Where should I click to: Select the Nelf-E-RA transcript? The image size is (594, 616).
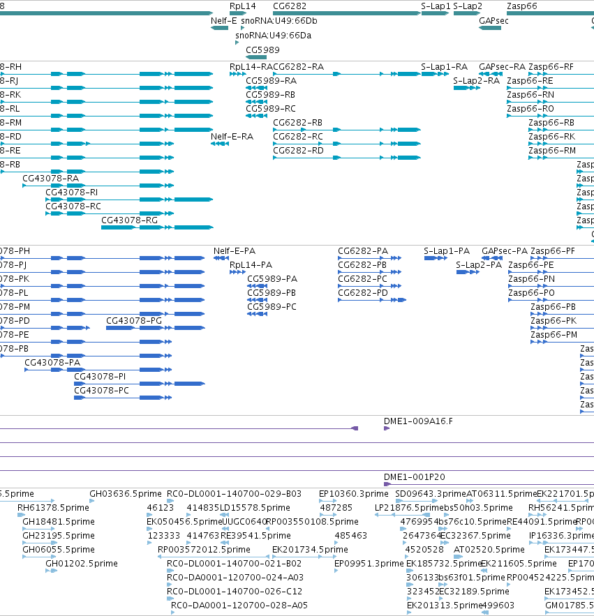point(220,144)
